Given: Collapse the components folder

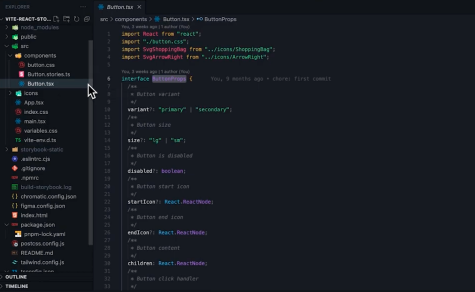Looking at the screenshot, I should (10, 56).
